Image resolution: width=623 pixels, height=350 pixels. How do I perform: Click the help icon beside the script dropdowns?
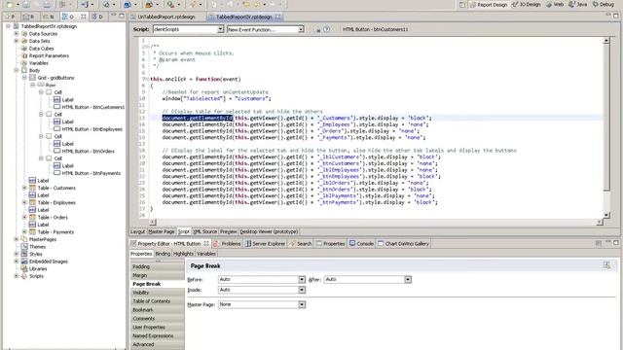coord(327,29)
